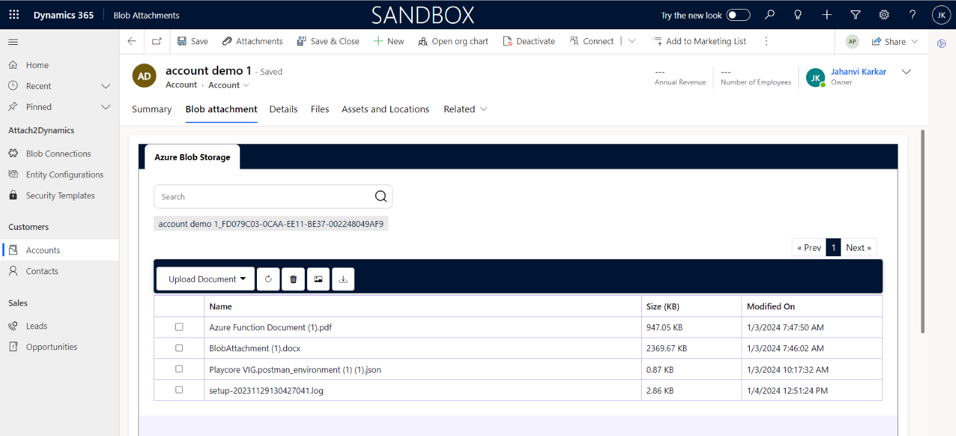Open the Upload Document dropdown
Image resolution: width=956 pixels, height=436 pixels.
(x=206, y=279)
